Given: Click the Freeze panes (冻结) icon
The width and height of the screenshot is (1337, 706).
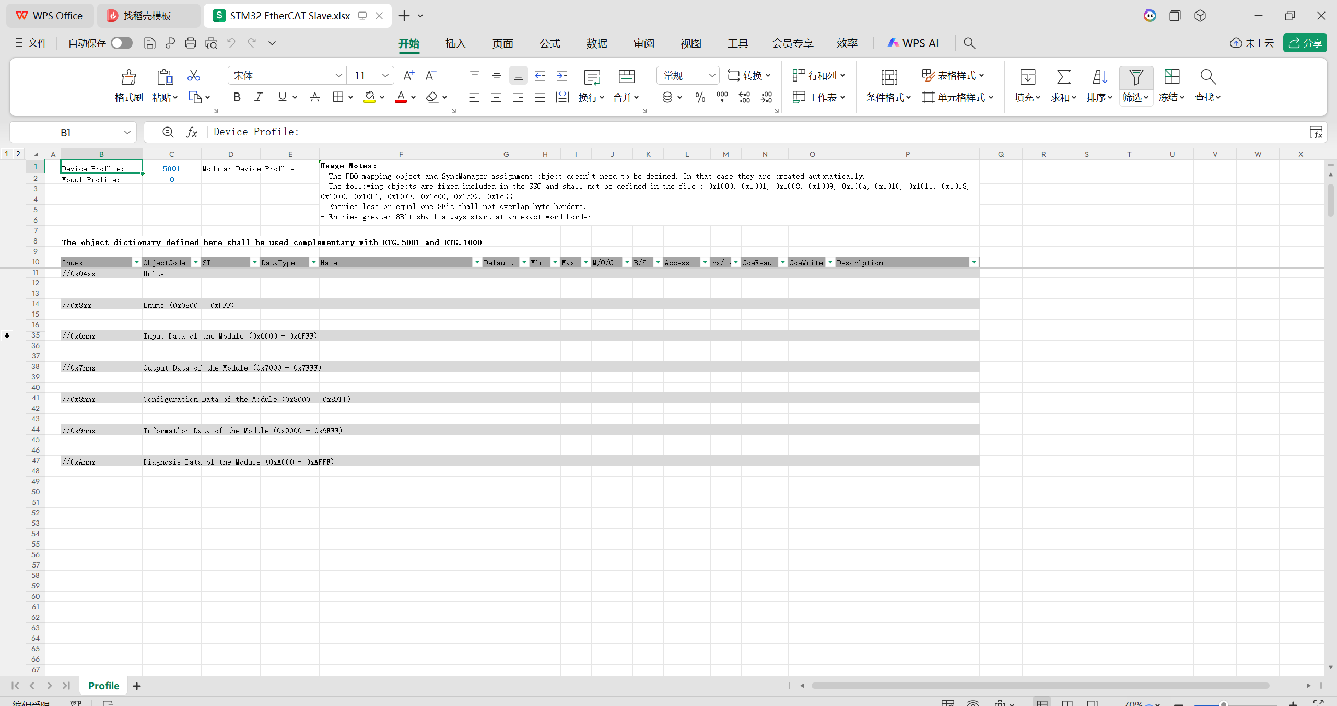Looking at the screenshot, I should coord(1171,77).
